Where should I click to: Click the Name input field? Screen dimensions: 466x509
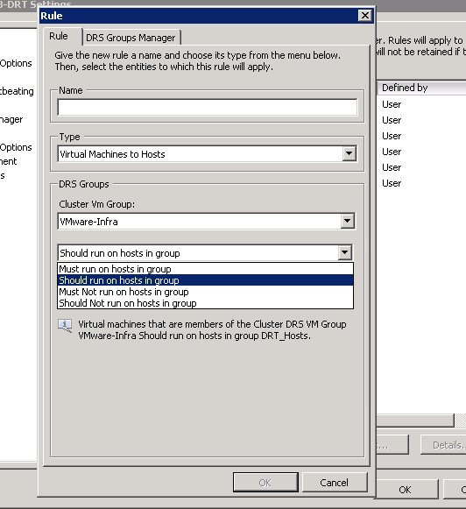(208, 107)
